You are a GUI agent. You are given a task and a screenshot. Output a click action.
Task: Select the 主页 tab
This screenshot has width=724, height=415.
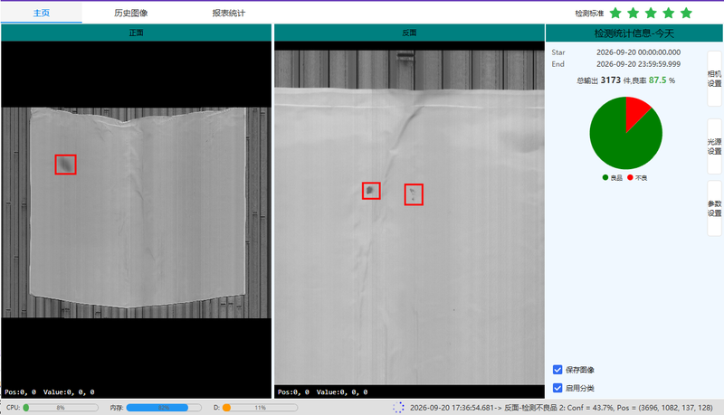click(x=41, y=13)
